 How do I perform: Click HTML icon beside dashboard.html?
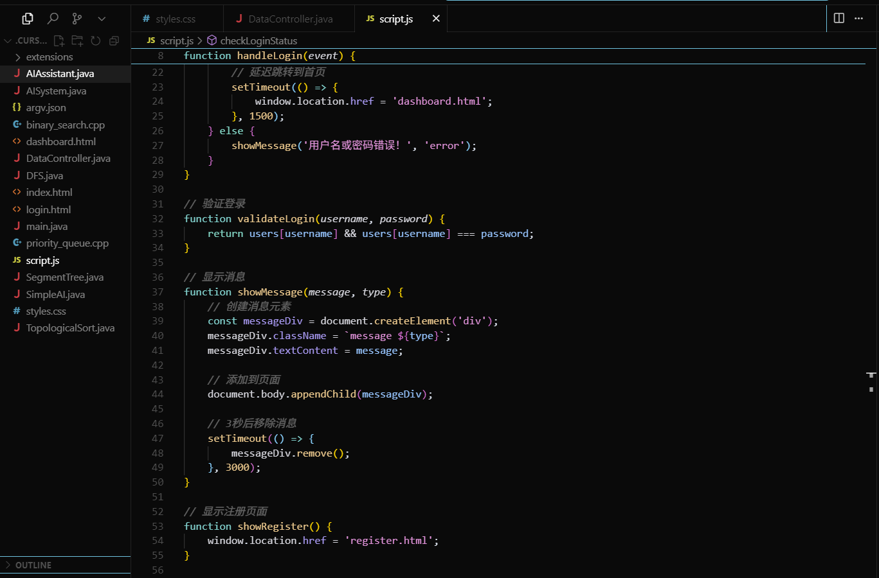coord(17,141)
